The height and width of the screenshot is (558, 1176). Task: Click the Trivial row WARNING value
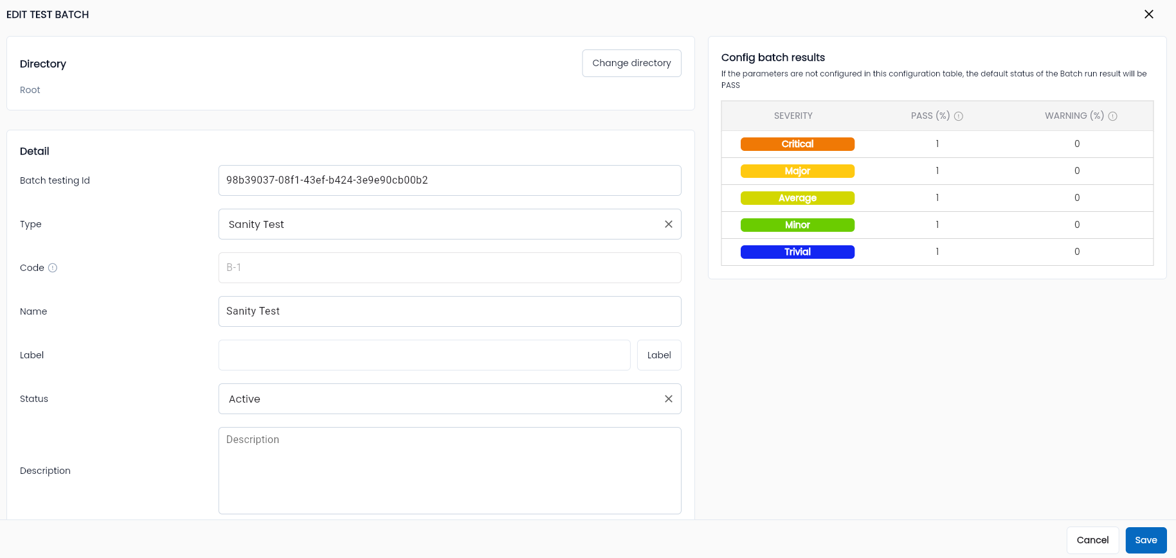coord(1077,252)
